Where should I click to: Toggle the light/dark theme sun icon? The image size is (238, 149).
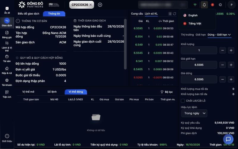220,5
